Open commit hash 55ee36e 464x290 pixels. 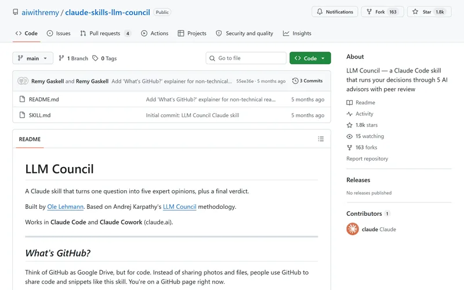pyautogui.click(x=245, y=81)
